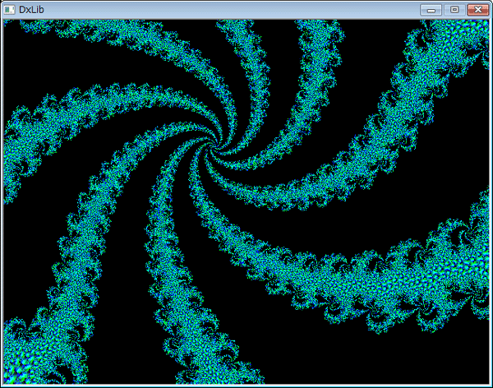Close the DxLib window
This screenshot has height=388, width=493.
478,10
